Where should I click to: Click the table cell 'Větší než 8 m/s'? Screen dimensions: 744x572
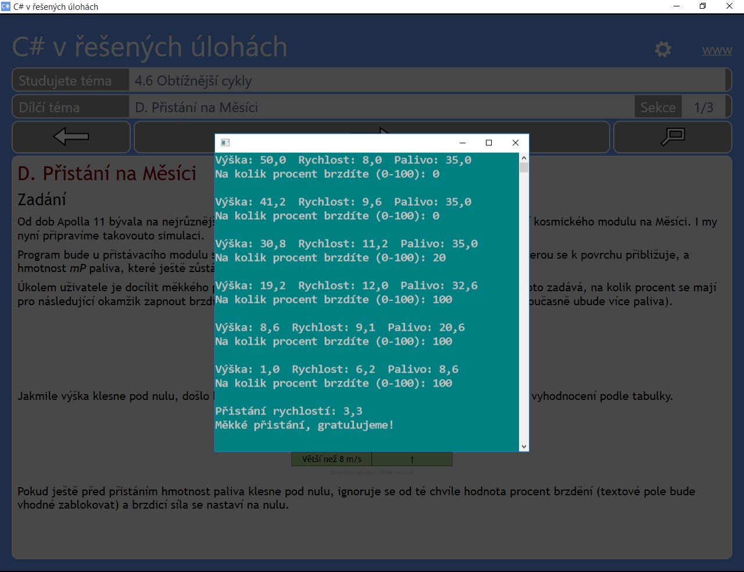tap(331, 459)
